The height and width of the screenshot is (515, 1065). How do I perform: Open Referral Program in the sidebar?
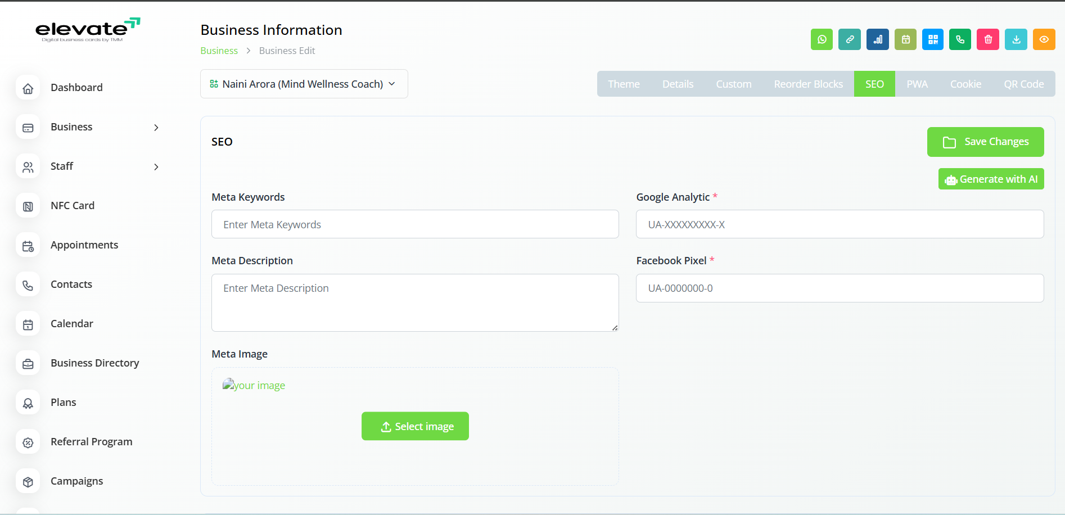point(91,442)
